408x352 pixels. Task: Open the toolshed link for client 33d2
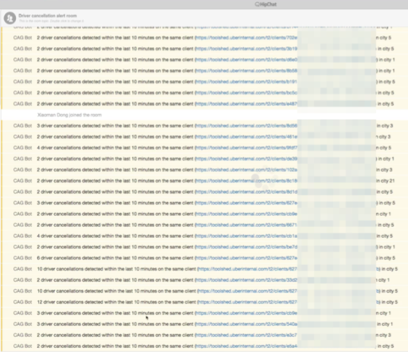coord(247,280)
